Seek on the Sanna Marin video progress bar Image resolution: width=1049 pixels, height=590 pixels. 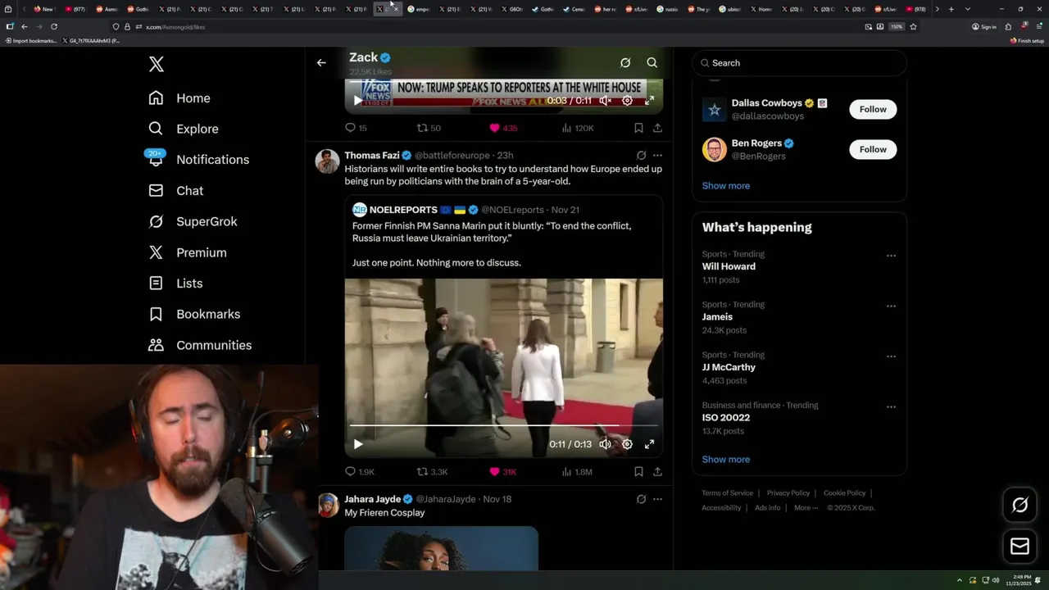coord(503,426)
